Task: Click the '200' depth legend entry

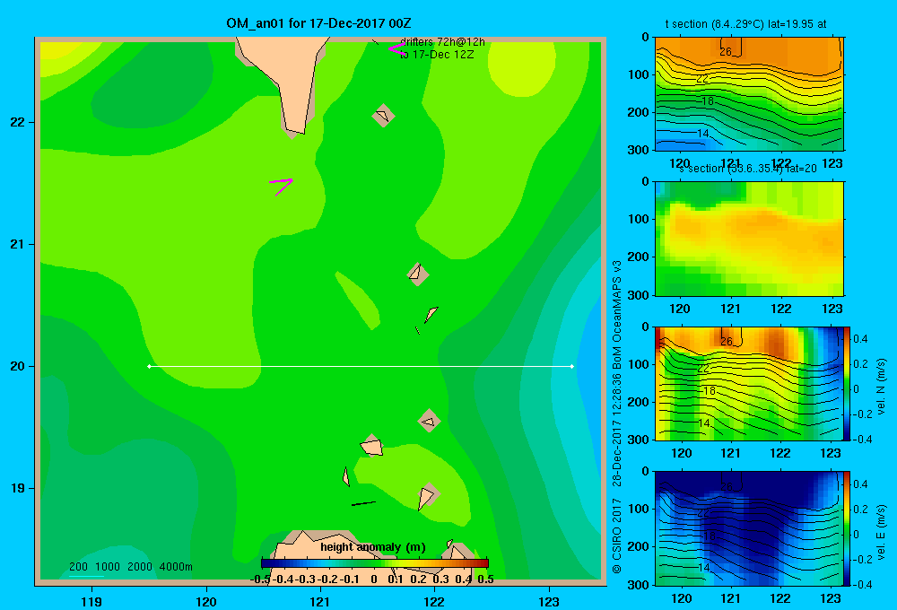Action: point(78,567)
